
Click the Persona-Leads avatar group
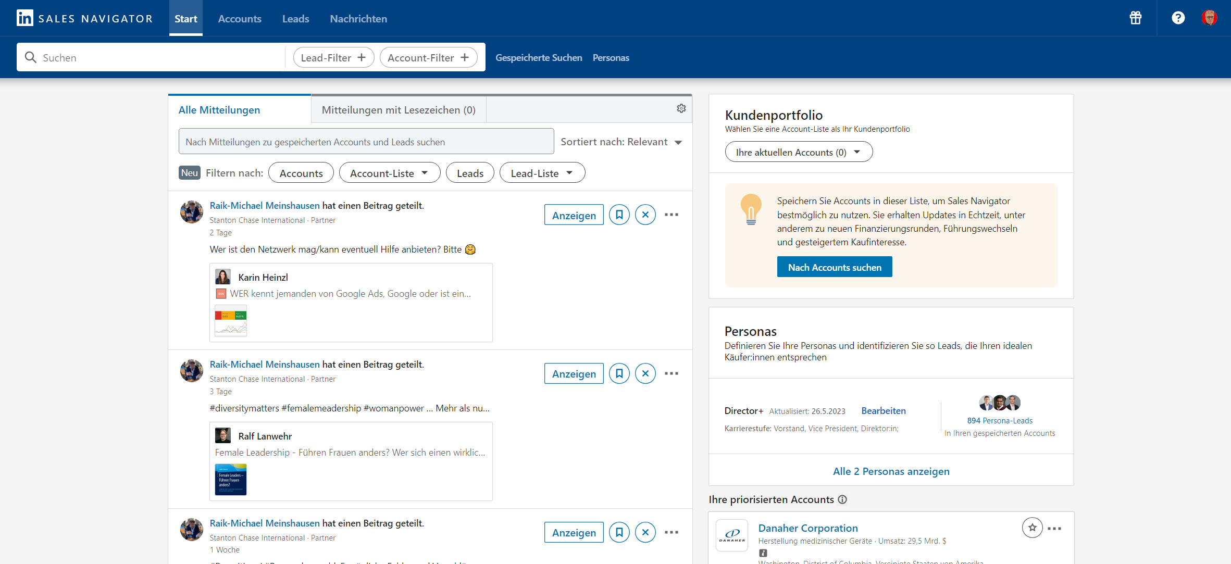(1000, 403)
